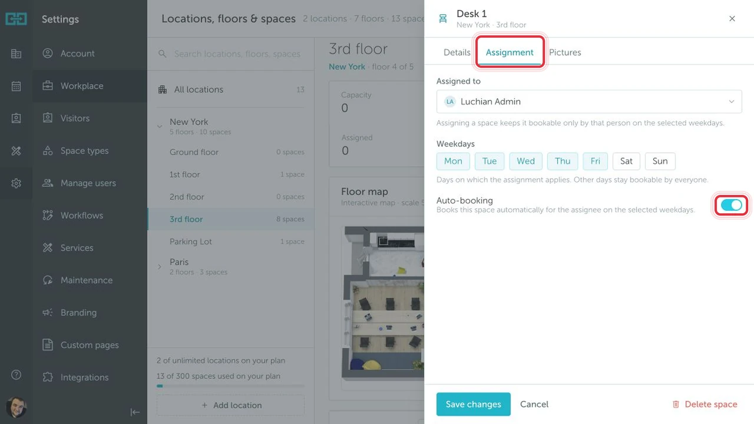Open Manage users section
This screenshot has height=424, width=754.
pos(90,183)
